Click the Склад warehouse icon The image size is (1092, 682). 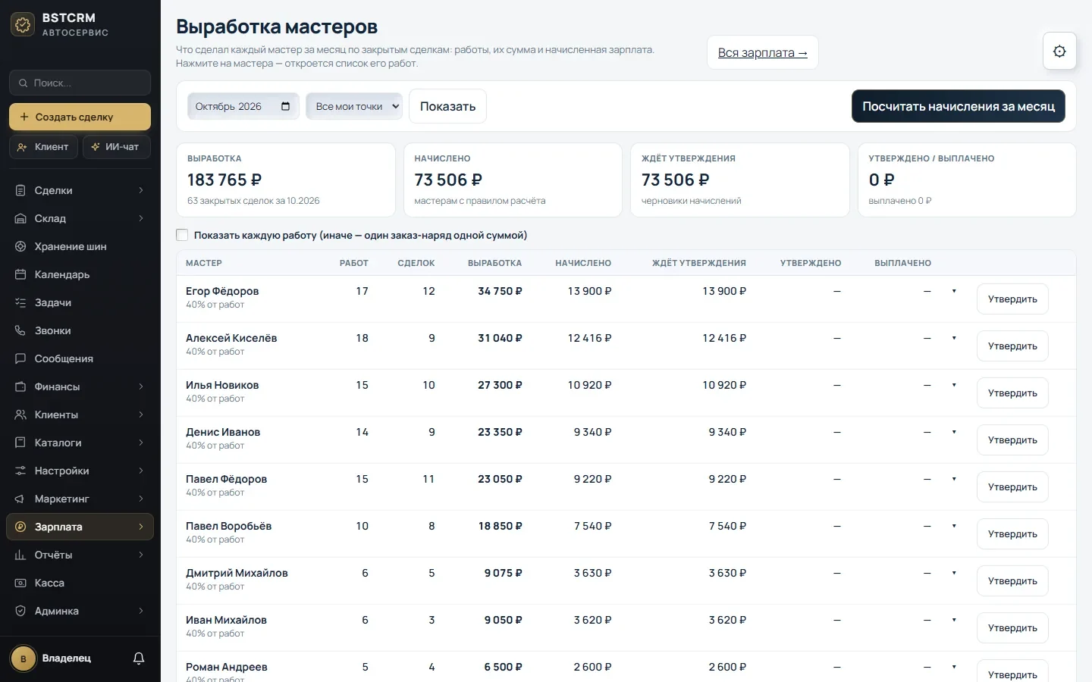[20, 218]
